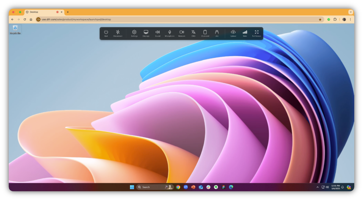Open the ENG language selector
Screen dimensions: 363x200
193,33
